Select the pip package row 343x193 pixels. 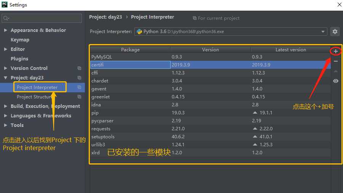(211, 113)
